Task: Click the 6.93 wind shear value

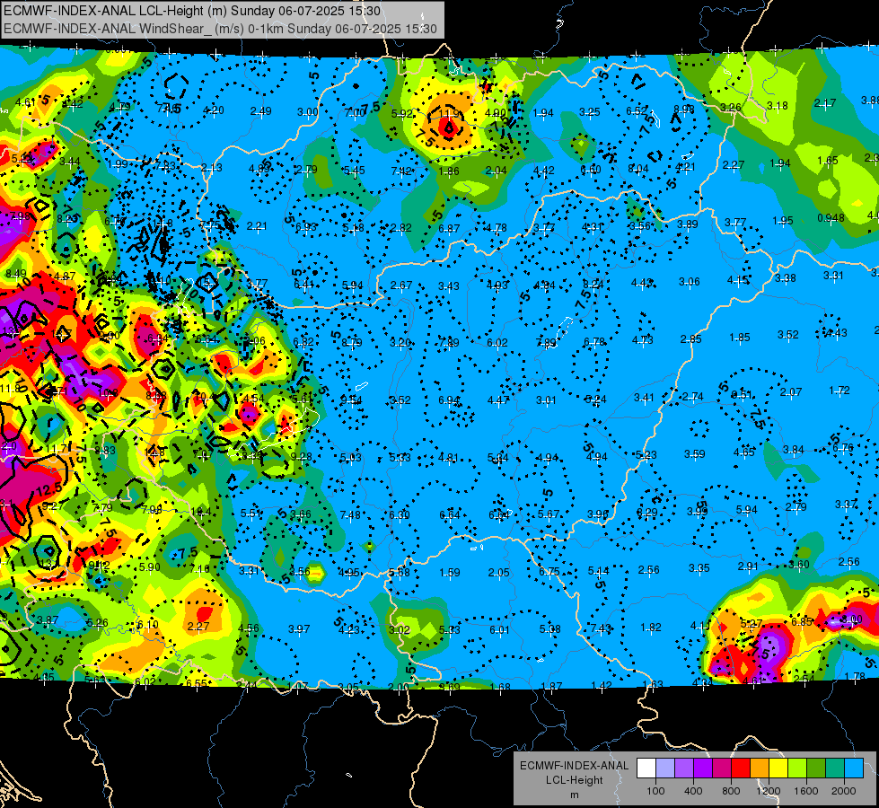Action: coord(306,226)
